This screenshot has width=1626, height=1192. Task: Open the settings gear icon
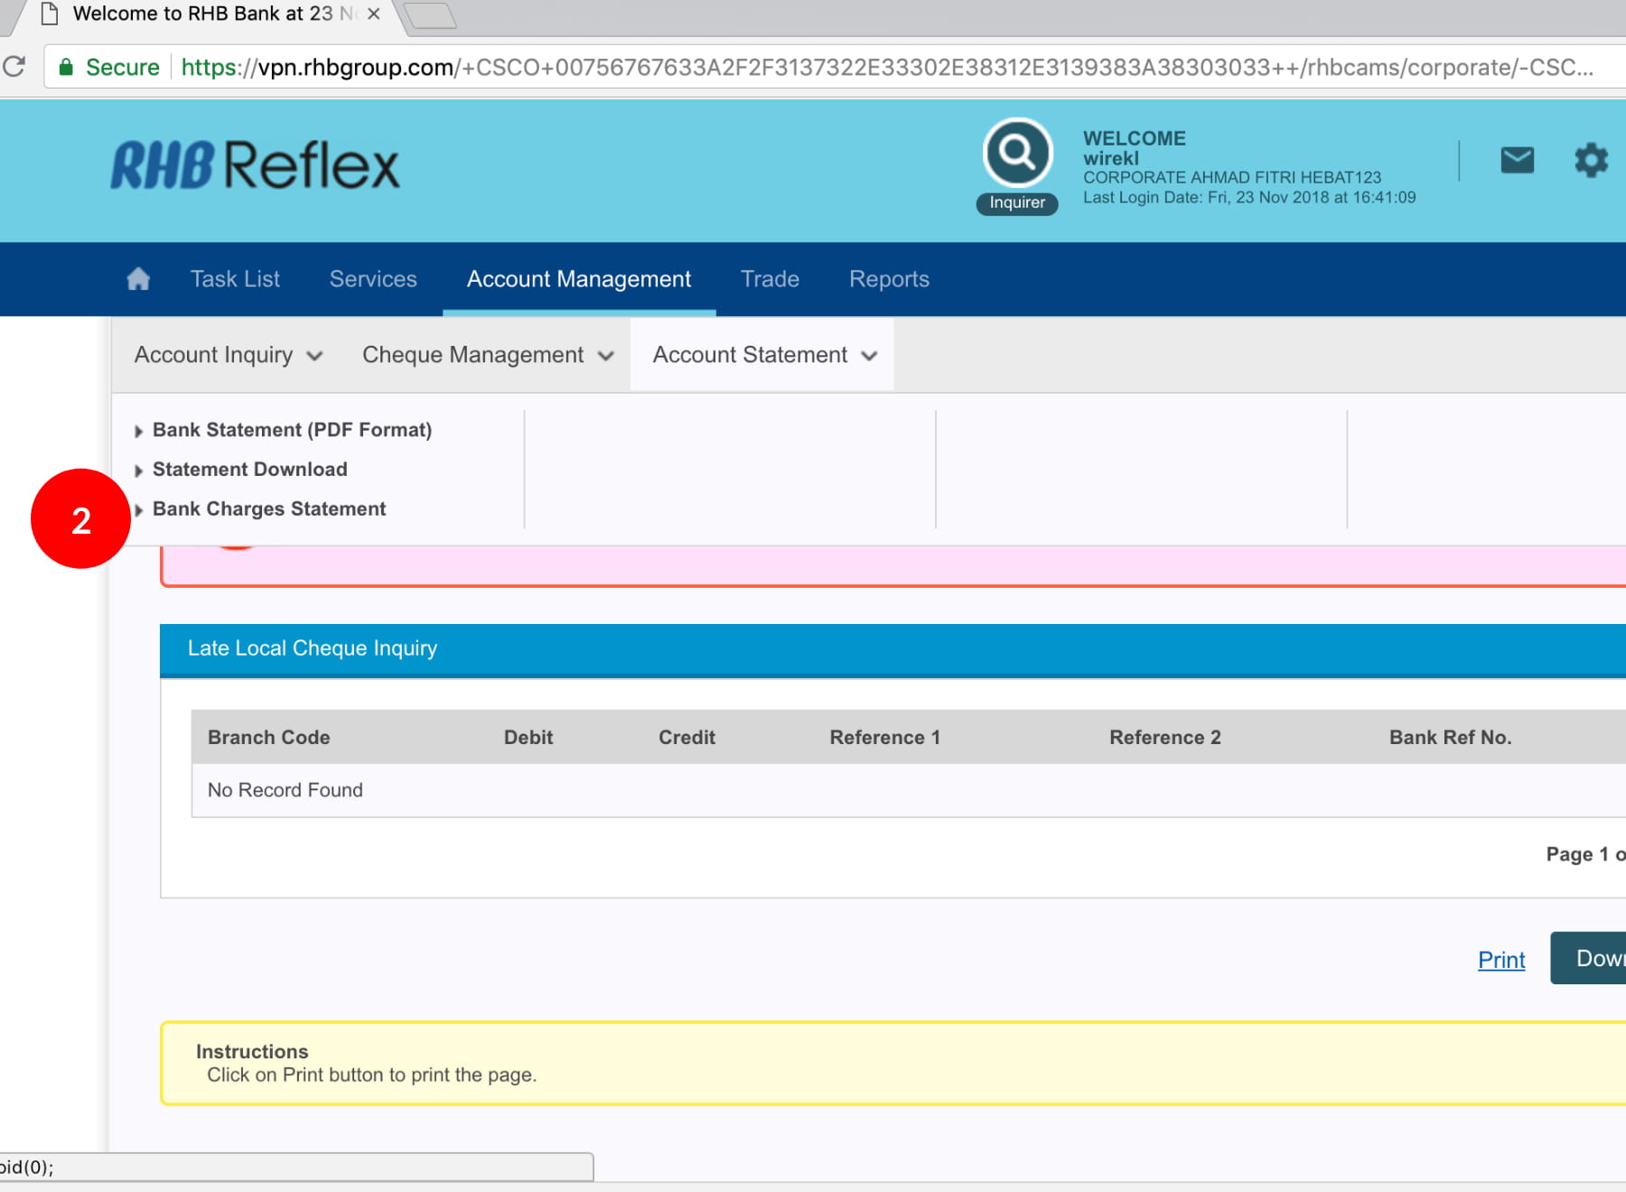pyautogui.click(x=1591, y=161)
